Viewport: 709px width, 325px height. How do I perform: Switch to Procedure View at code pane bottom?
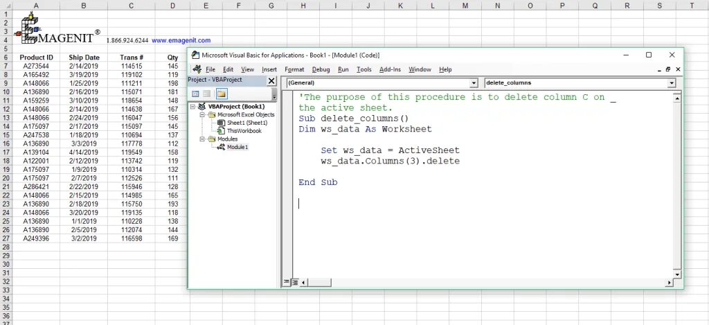(x=286, y=282)
